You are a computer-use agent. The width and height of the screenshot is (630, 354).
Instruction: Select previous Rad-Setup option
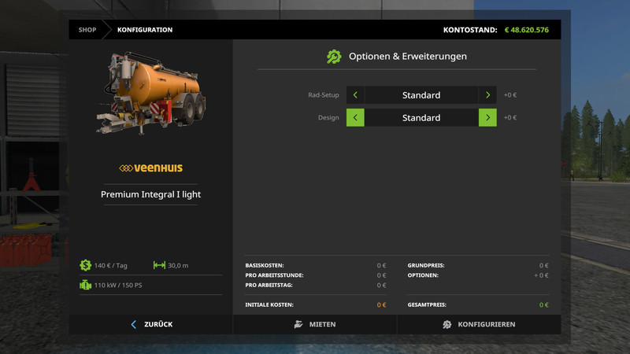pos(355,95)
